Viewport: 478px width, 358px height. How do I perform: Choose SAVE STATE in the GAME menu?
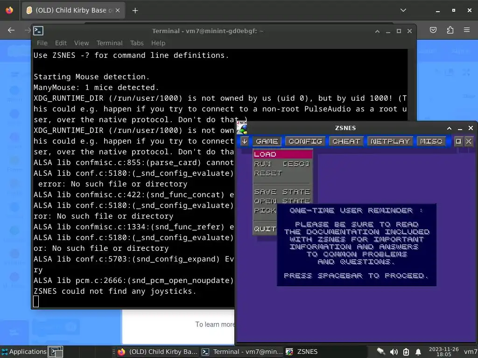pos(282,192)
